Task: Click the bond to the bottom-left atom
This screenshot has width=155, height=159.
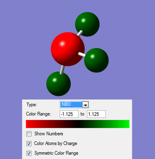Action: (62, 70)
